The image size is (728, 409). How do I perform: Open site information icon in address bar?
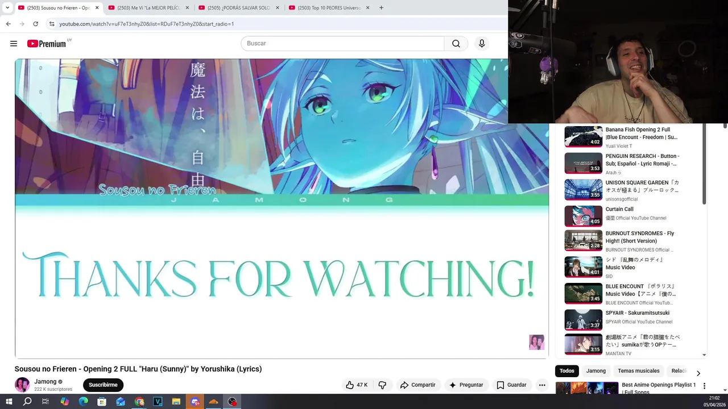(x=51, y=24)
